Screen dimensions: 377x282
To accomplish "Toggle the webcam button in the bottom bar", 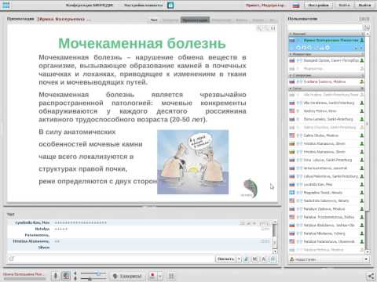I will (66, 276).
